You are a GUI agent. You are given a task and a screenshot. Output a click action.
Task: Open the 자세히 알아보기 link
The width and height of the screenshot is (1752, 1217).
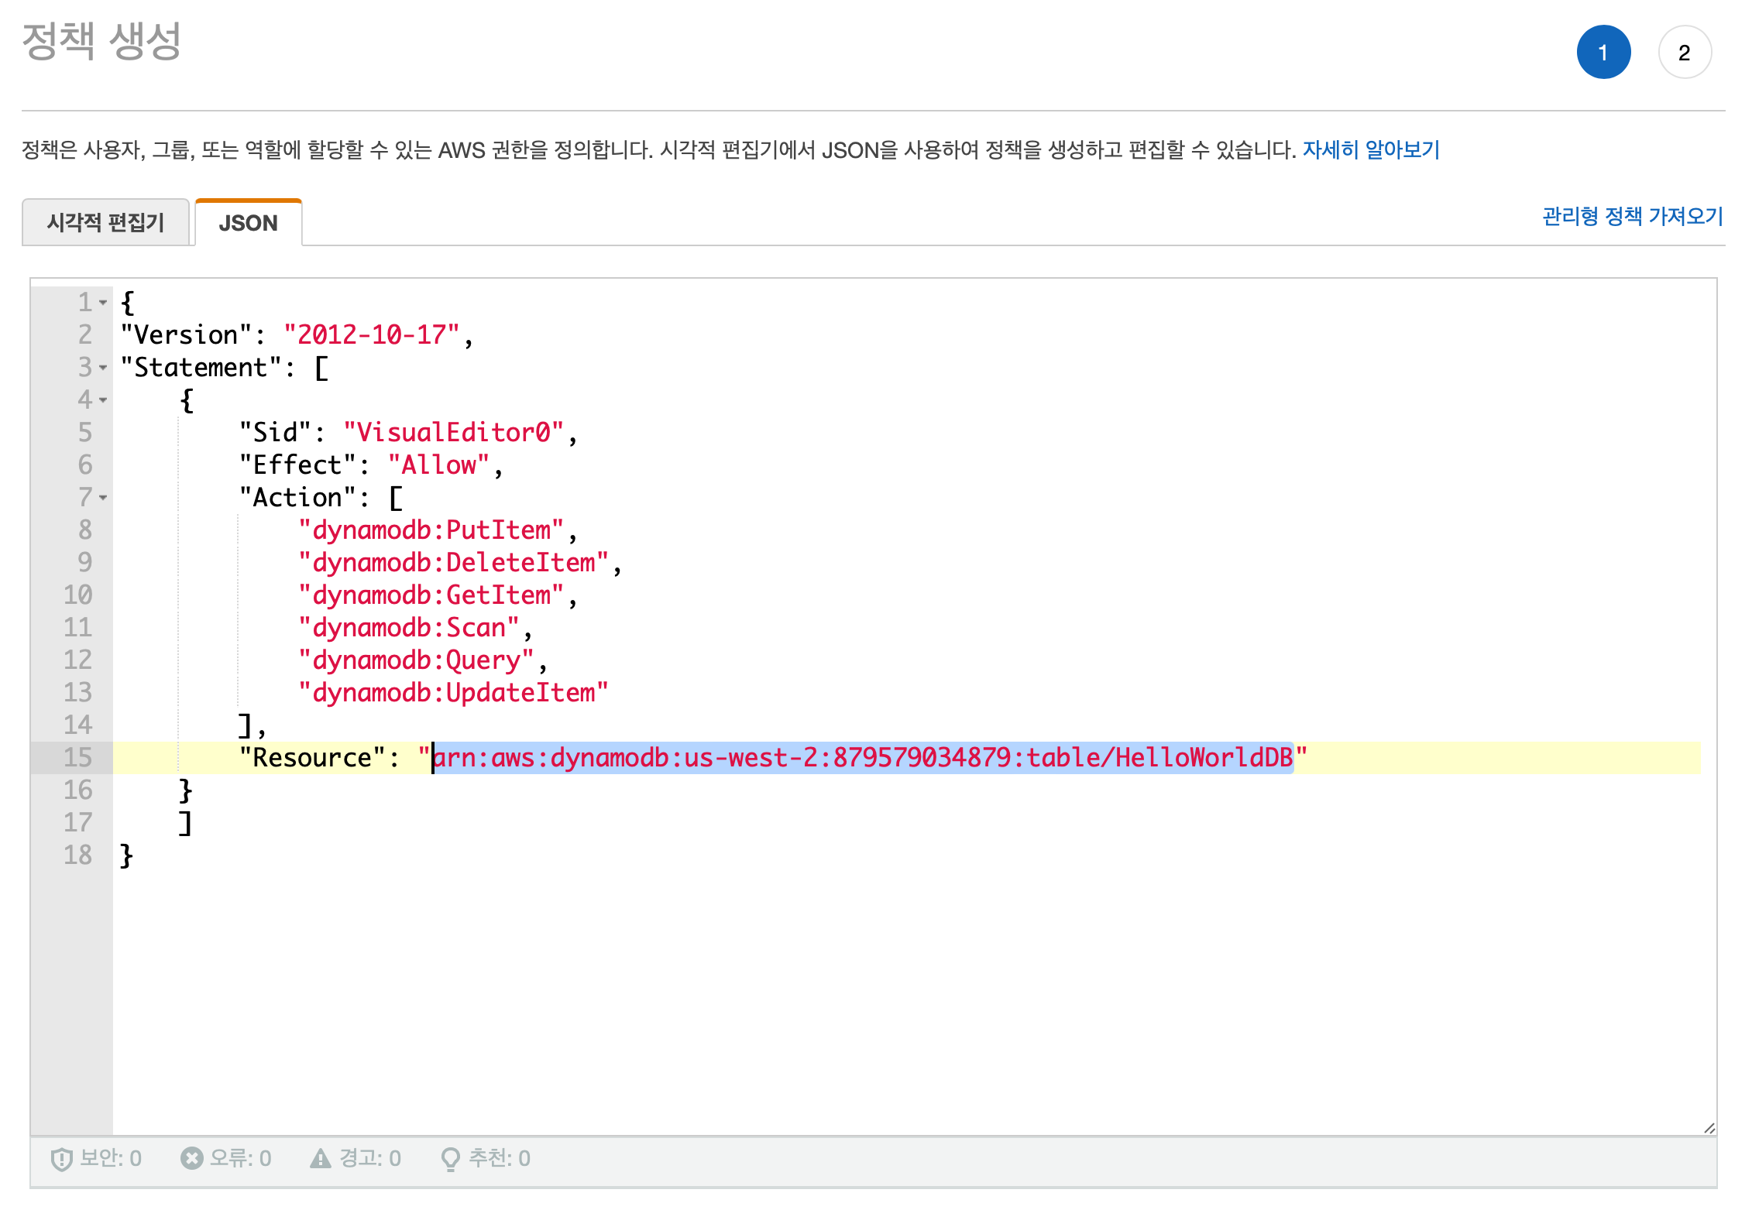pos(1370,149)
